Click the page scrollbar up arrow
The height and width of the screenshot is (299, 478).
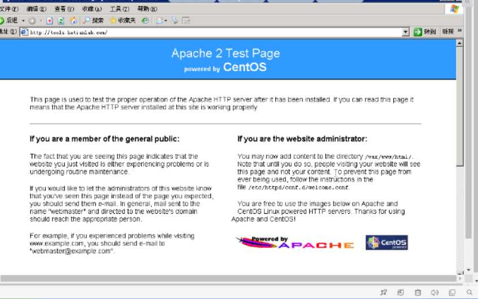click(x=459, y=43)
